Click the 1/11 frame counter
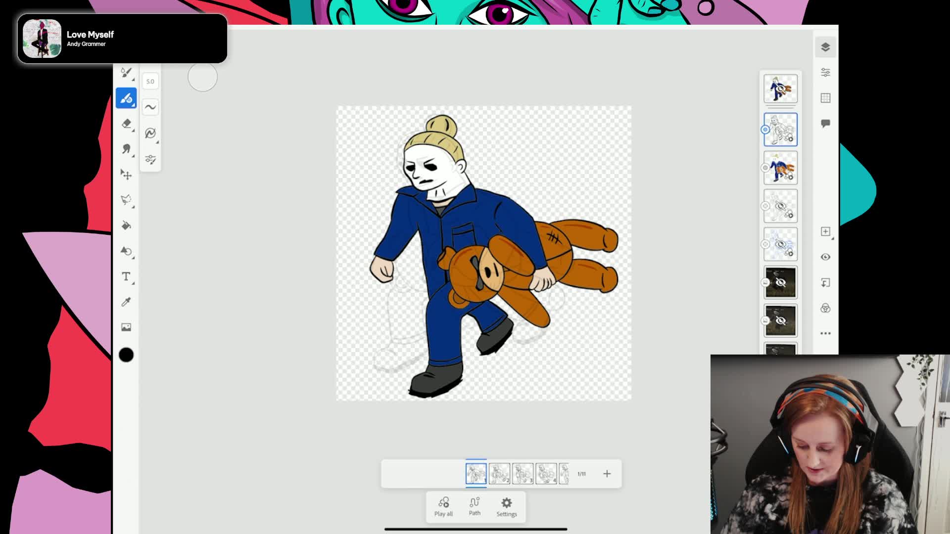The height and width of the screenshot is (534, 950). coord(581,474)
